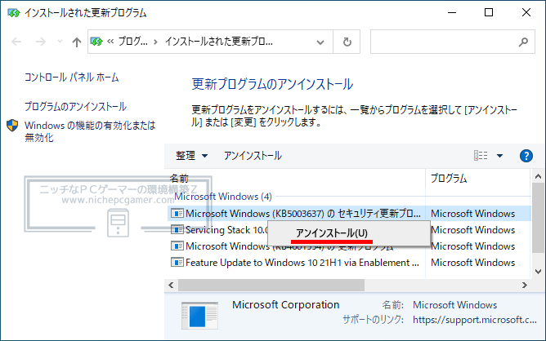Open Windows の機能の有効化または無効化 link
Viewport: 546px width, 341px height.
click(90, 131)
